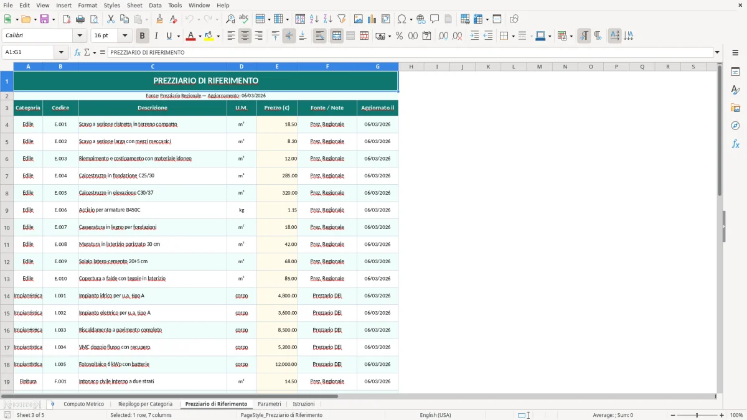Open the Open-file dropdown arrow

34,19
